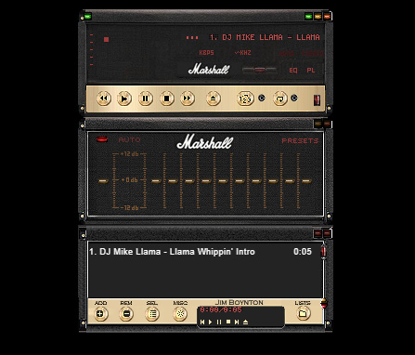Open the LISTS folder menu in the playlist

click(x=303, y=314)
